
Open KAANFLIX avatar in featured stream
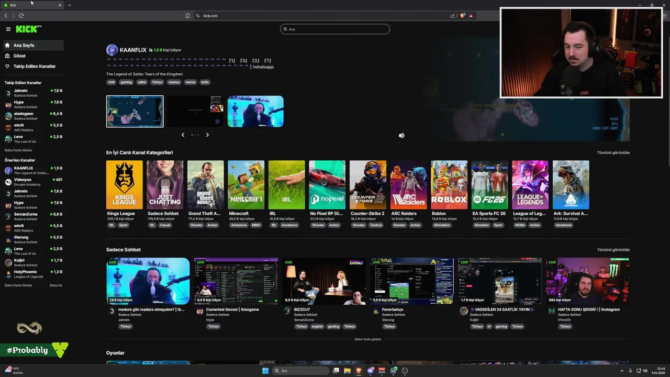pyautogui.click(x=111, y=50)
